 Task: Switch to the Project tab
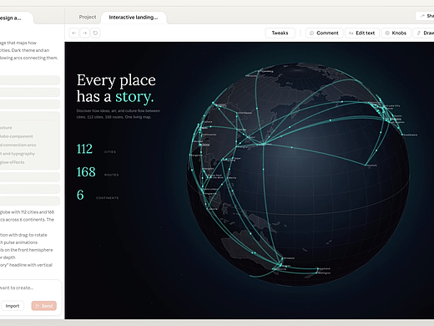coord(88,17)
